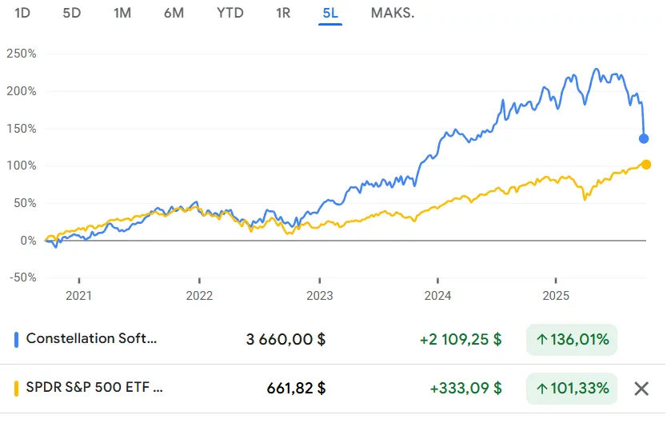The width and height of the screenshot is (667, 423).
Task: Choose the 6M time range tab
Action: 174,13
